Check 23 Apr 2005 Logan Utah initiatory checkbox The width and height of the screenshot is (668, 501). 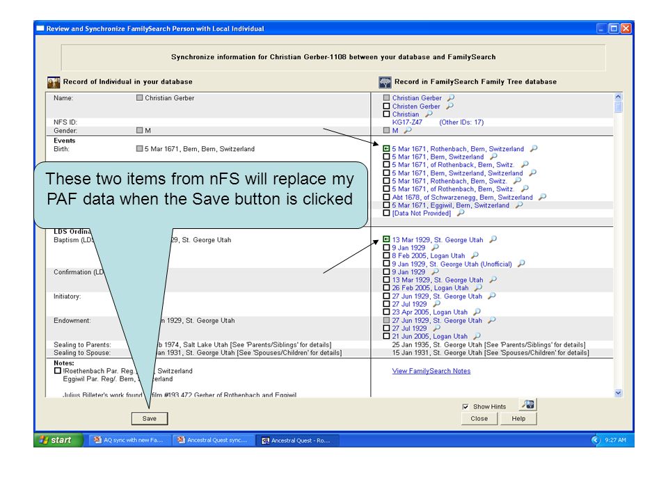pyautogui.click(x=386, y=312)
